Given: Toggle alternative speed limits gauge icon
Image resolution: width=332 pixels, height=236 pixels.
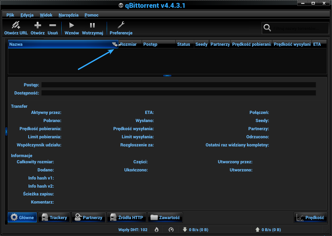Looking at the screenshot, I should click(x=171, y=230).
